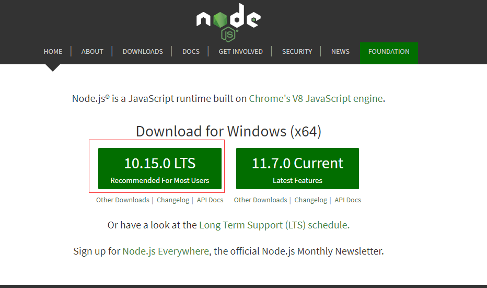
Task: Click the 'Download for Windows (x64)' heading
Action: (x=228, y=131)
